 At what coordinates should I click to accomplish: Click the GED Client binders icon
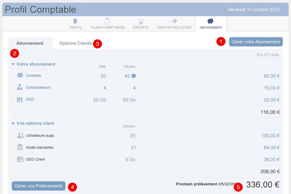click(x=20, y=159)
